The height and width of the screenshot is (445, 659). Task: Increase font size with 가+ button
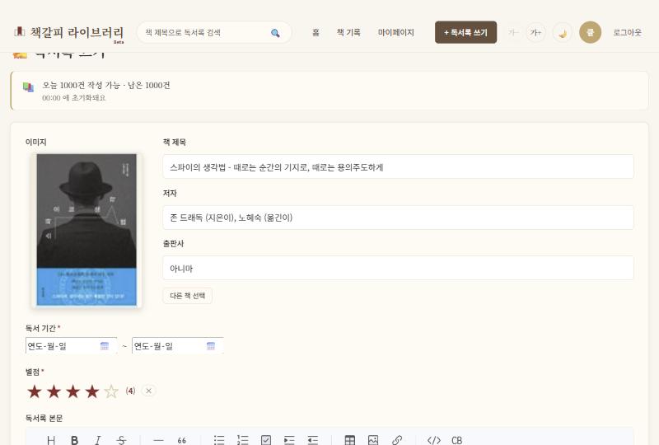click(535, 32)
